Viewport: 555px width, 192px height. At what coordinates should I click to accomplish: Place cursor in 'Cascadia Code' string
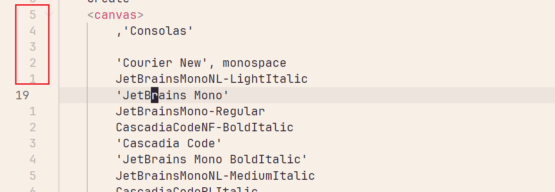click(x=168, y=144)
